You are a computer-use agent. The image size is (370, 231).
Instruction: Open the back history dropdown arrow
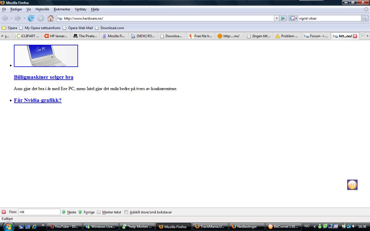[x=11, y=18]
